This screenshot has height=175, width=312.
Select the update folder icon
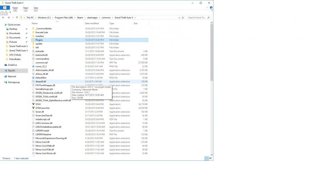33,44
